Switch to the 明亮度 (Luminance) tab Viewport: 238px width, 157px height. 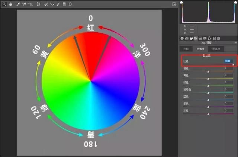(216, 49)
